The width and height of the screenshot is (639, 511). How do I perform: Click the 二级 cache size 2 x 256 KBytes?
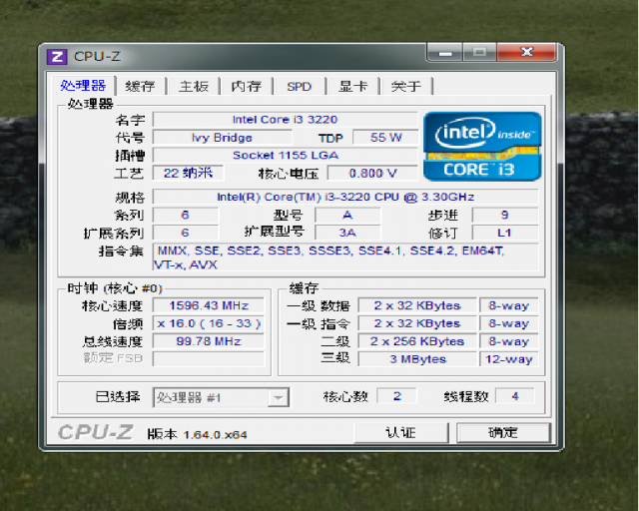pyautogui.click(x=417, y=341)
